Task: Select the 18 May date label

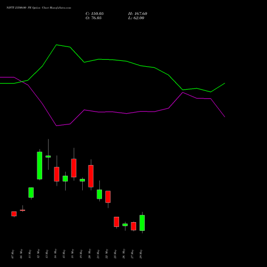Action: pos(73,254)
